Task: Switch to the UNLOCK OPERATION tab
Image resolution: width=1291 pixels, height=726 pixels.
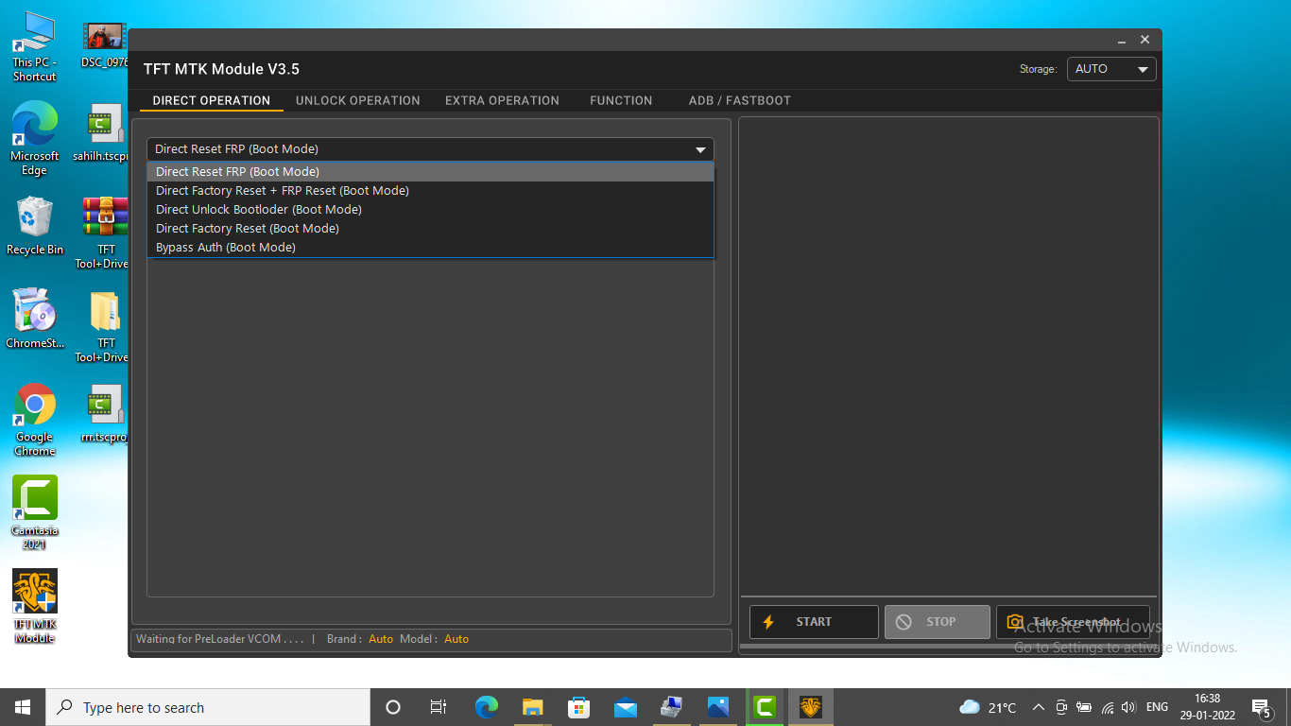Action: [x=358, y=100]
